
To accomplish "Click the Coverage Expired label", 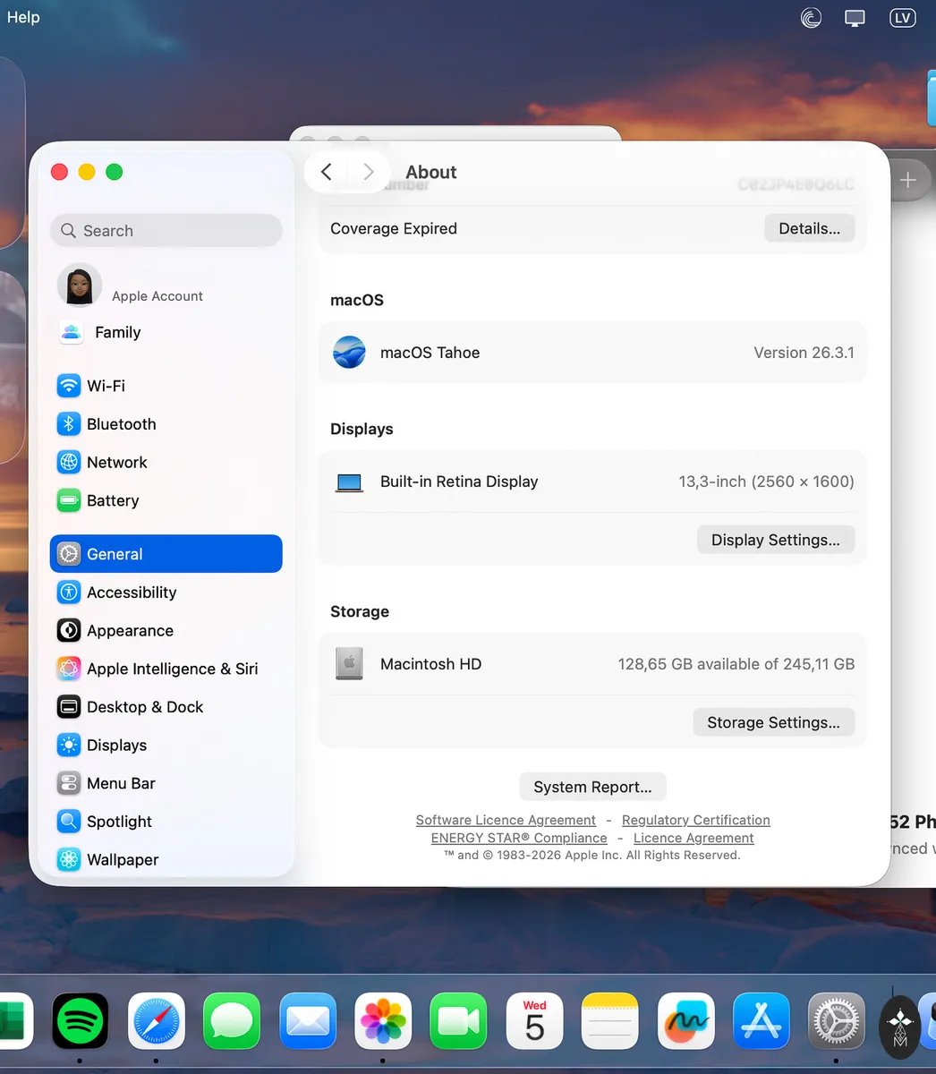I will pyautogui.click(x=394, y=228).
